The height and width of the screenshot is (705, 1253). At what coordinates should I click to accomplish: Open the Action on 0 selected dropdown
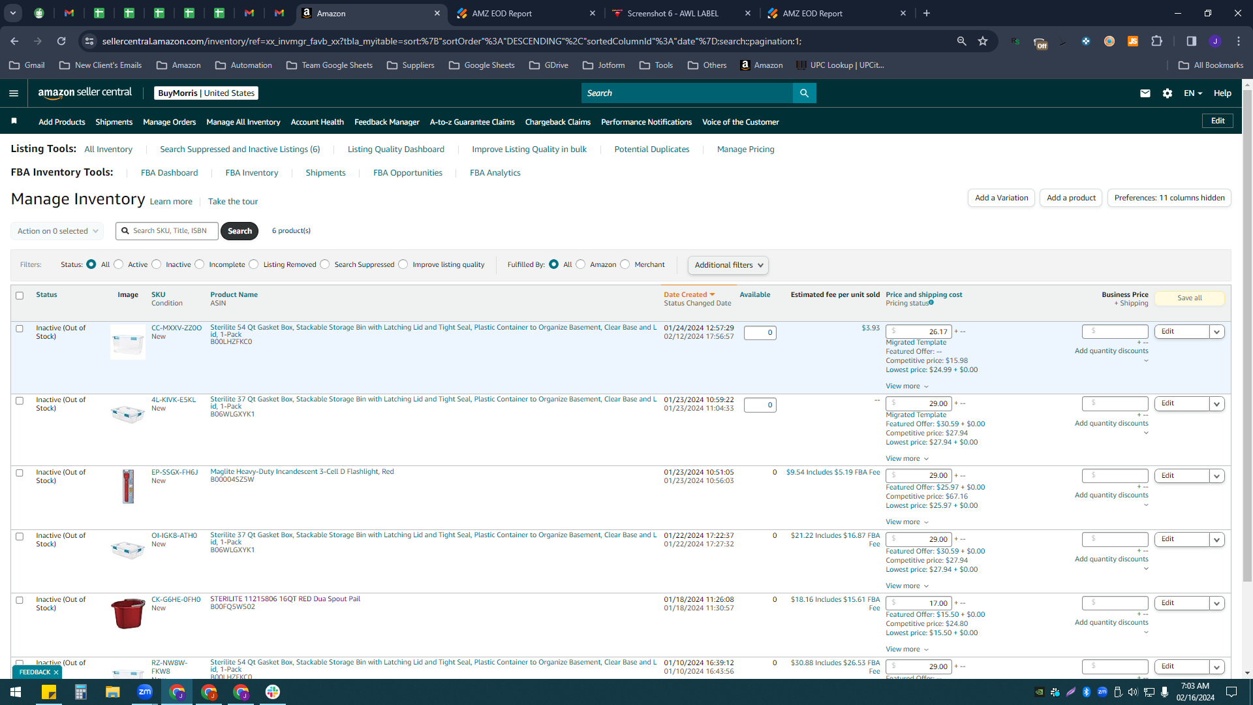coord(57,231)
